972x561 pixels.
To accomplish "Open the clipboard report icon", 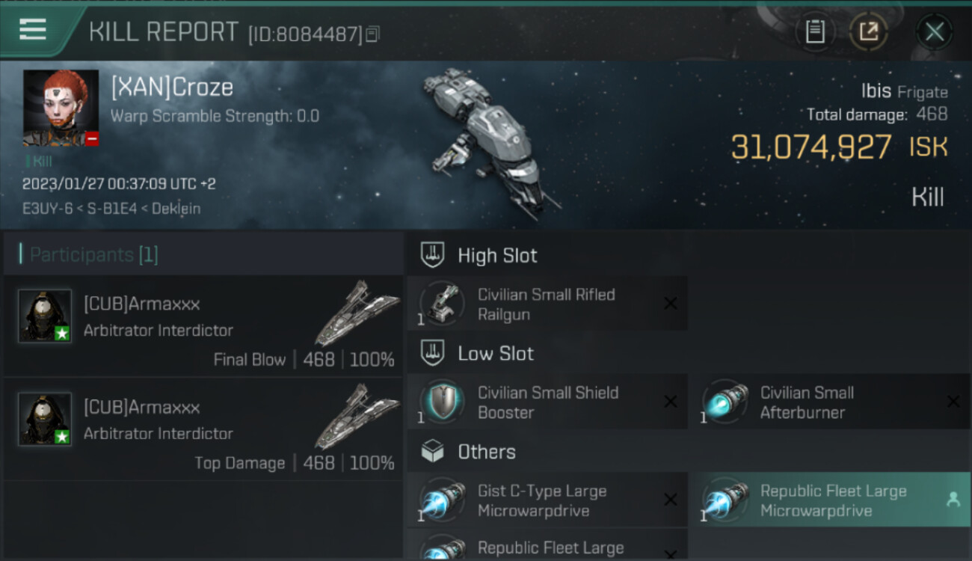I will 815,31.
